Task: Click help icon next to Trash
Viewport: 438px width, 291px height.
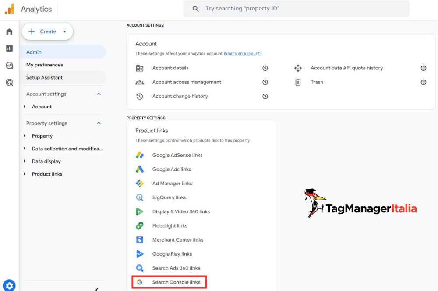Action: [423, 82]
